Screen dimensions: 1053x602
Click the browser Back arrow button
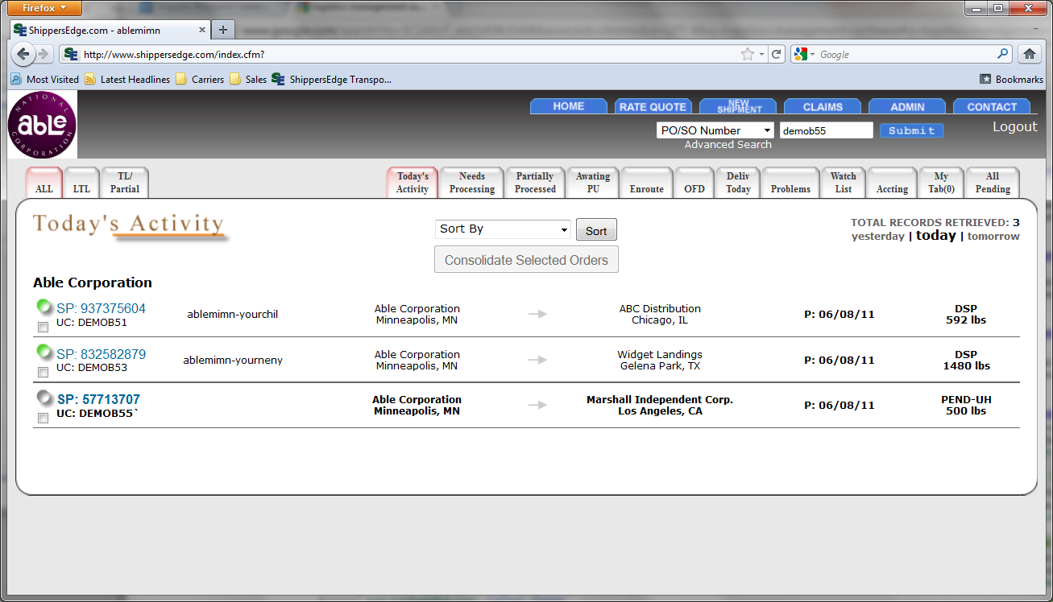tap(23, 55)
